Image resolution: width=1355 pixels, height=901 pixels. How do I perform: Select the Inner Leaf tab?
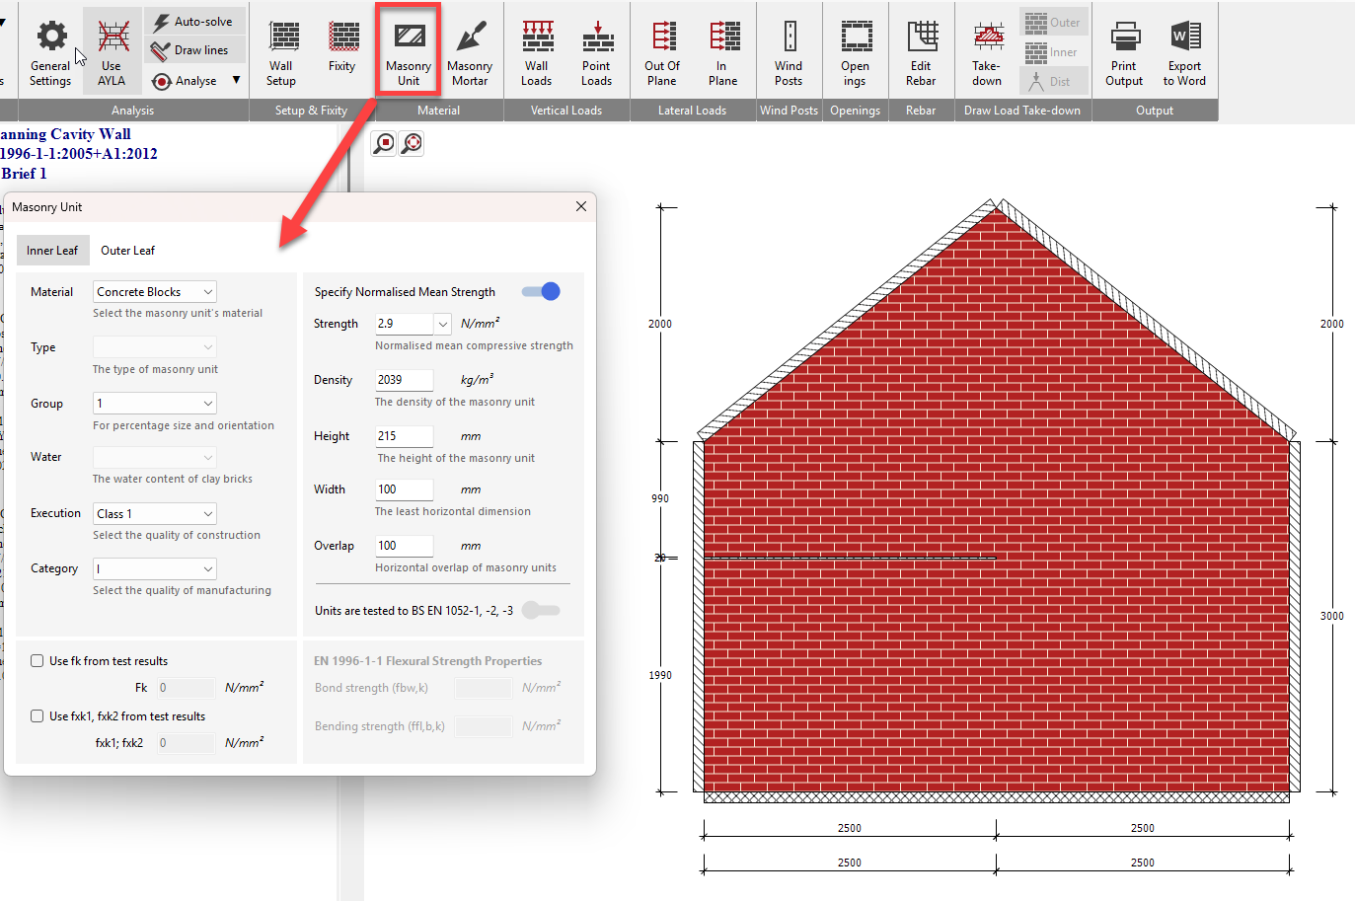(52, 250)
